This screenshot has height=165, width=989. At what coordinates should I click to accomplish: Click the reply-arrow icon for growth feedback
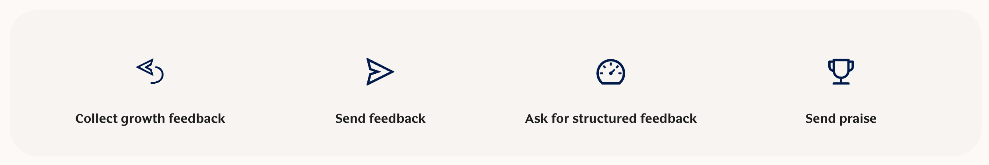coord(150,71)
